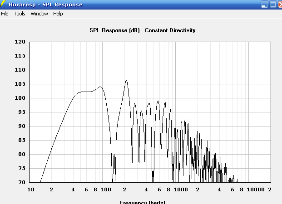Click the 85 dB y-axis label
Image resolution: width=282 pixels, height=204 pixels.
point(22,140)
